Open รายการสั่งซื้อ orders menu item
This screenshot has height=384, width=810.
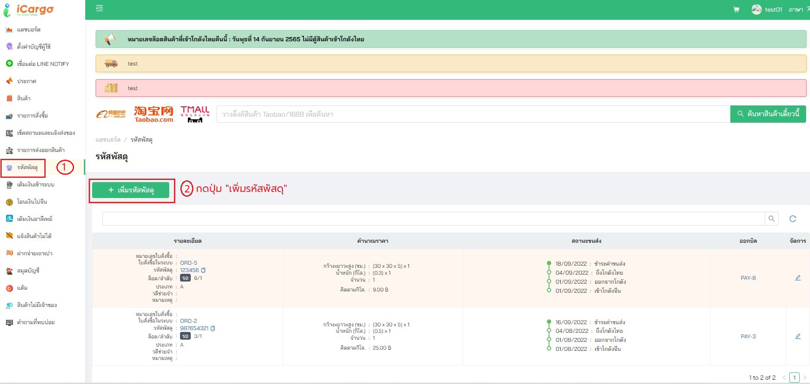[32, 115]
